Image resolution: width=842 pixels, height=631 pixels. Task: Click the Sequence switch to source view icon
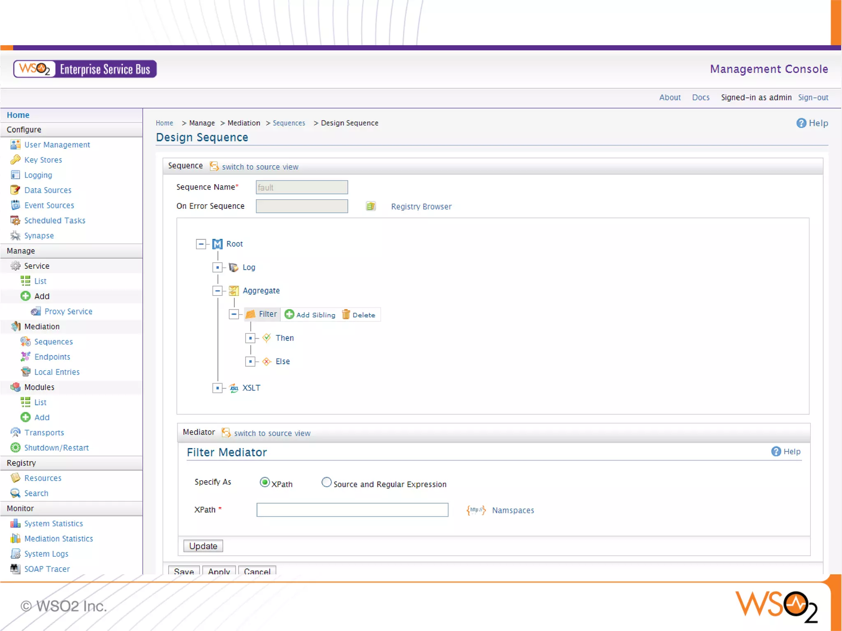tap(214, 166)
